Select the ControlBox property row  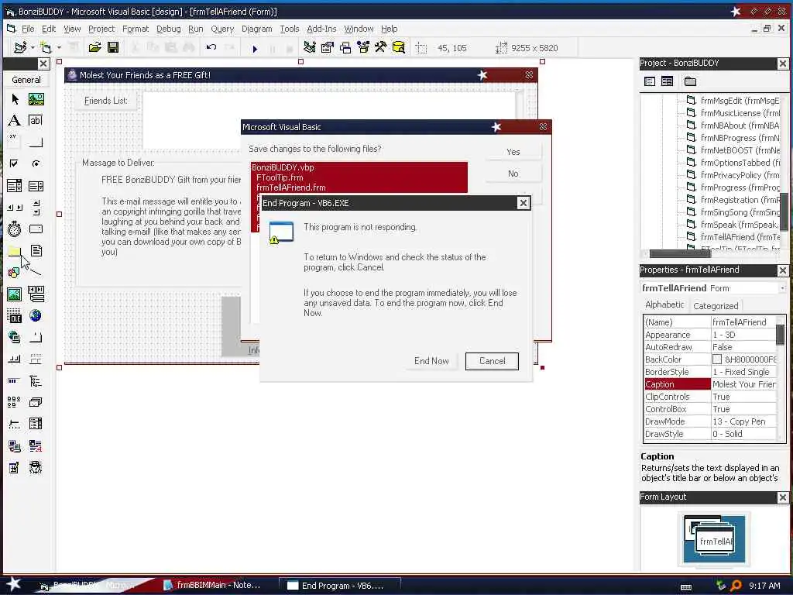710,409
